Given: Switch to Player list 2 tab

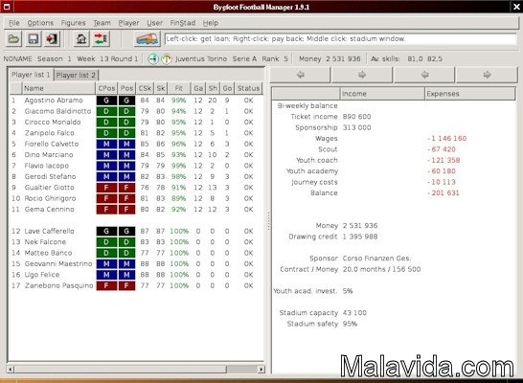Looking at the screenshot, I should tap(76, 75).
